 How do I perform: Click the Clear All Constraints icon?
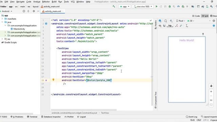click(177, 26)
